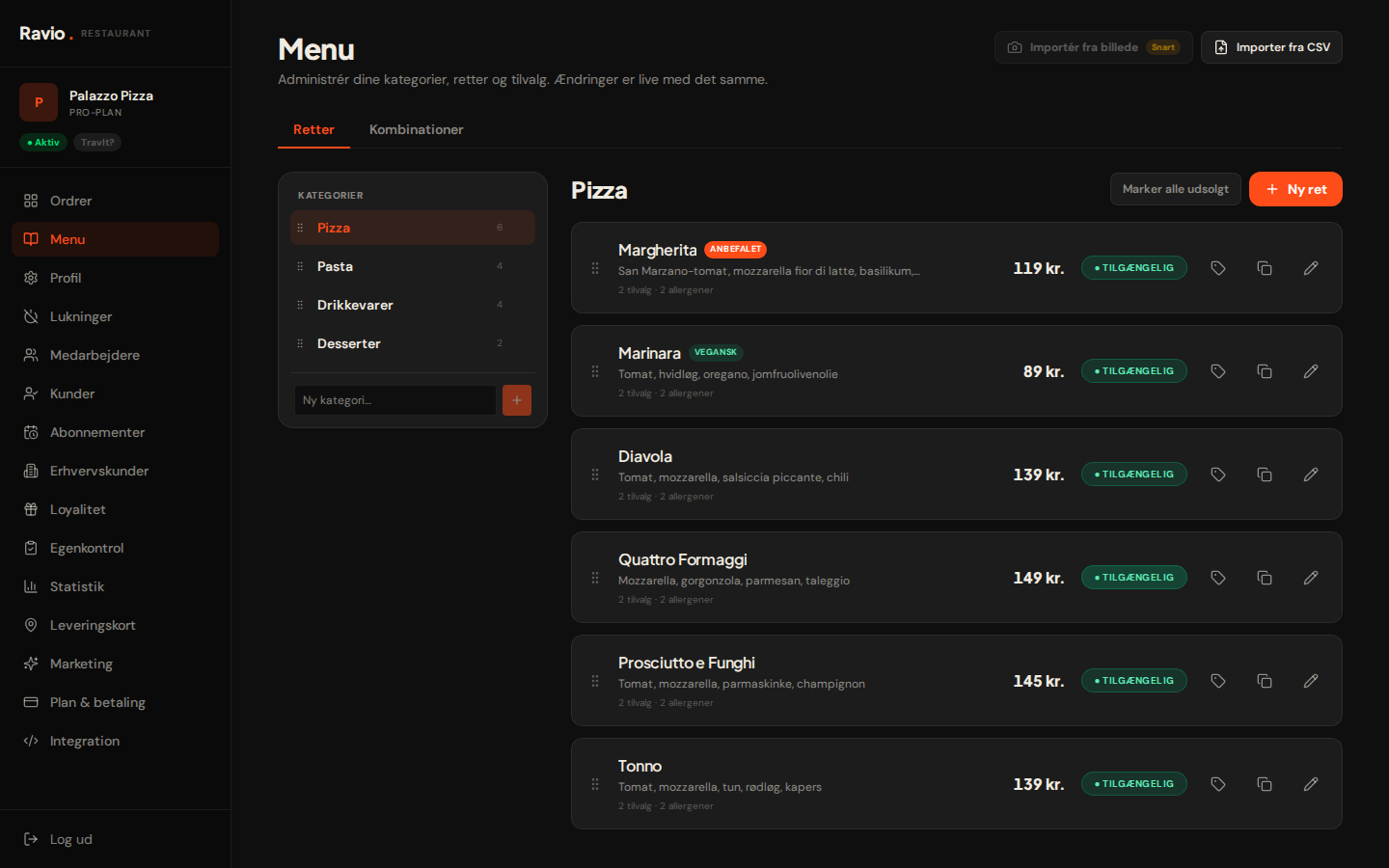The width and height of the screenshot is (1389, 868).
Task: Click the Menu item in sidebar
Action: point(115,239)
